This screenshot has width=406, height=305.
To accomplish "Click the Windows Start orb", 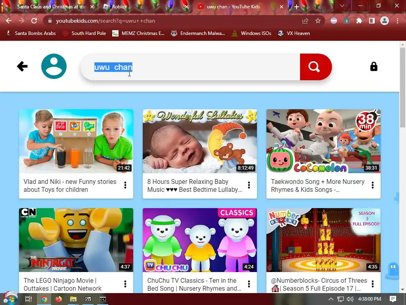I will (x=10, y=299).
